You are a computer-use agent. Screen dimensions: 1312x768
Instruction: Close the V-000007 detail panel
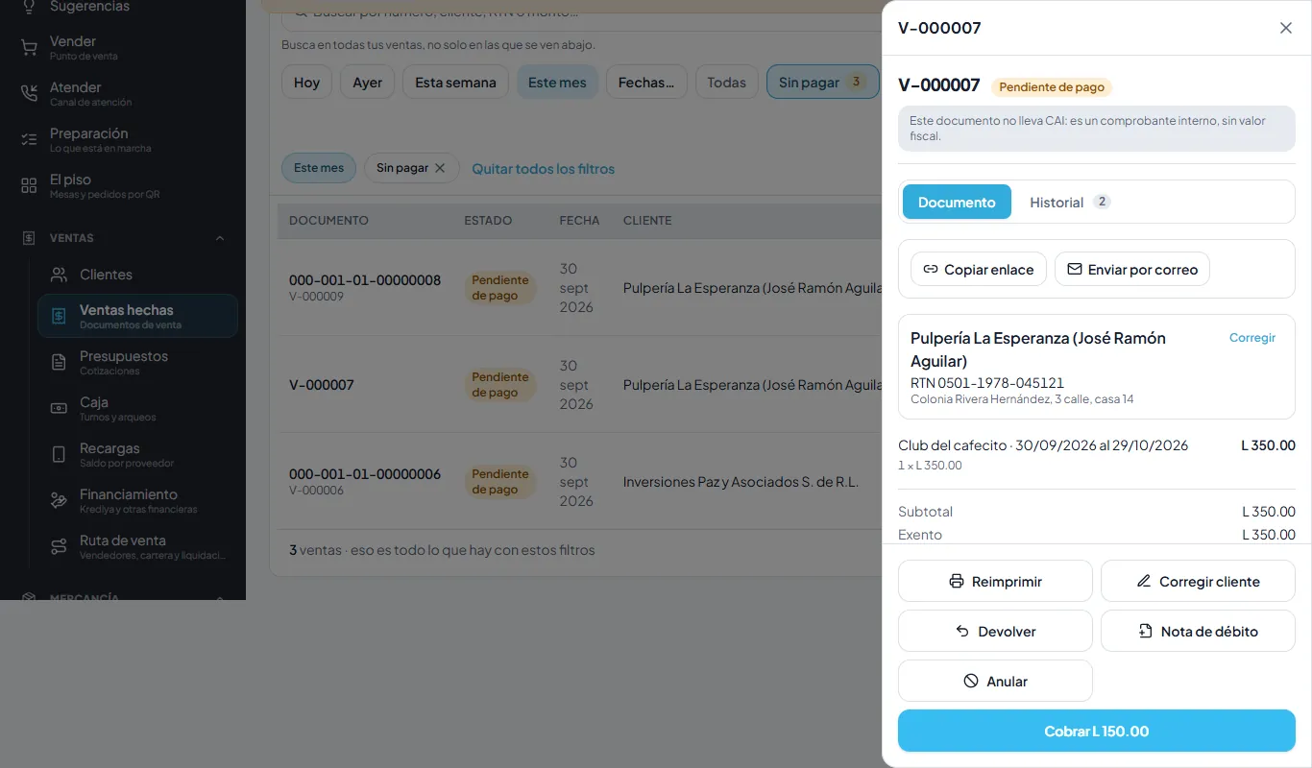(x=1286, y=28)
